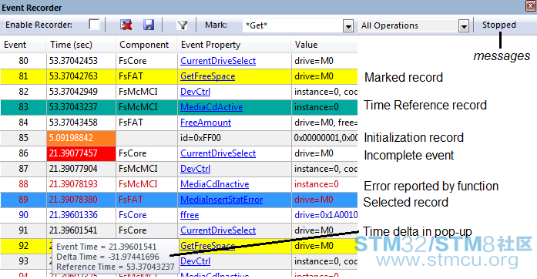Open DevCtrl link in event 93
537x279 pixels.
(195, 261)
